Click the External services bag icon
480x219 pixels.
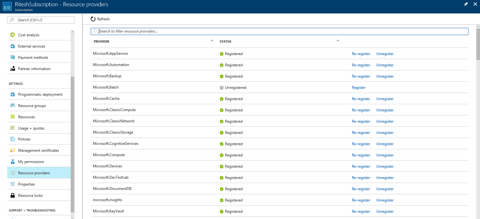13,46
